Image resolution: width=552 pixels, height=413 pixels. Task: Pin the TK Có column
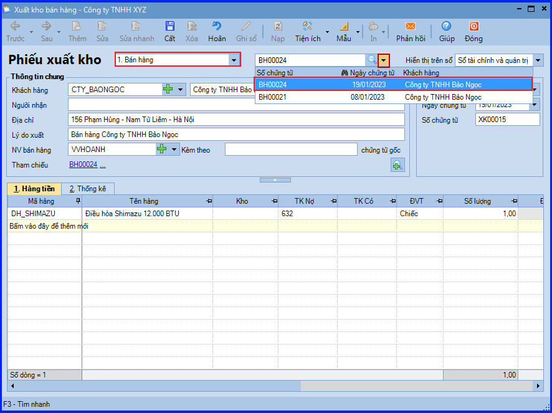tap(393, 201)
